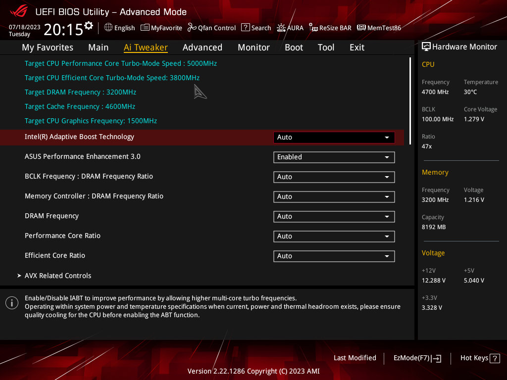507x380 pixels.
Task: Click the Last Modified button
Action: coord(355,358)
